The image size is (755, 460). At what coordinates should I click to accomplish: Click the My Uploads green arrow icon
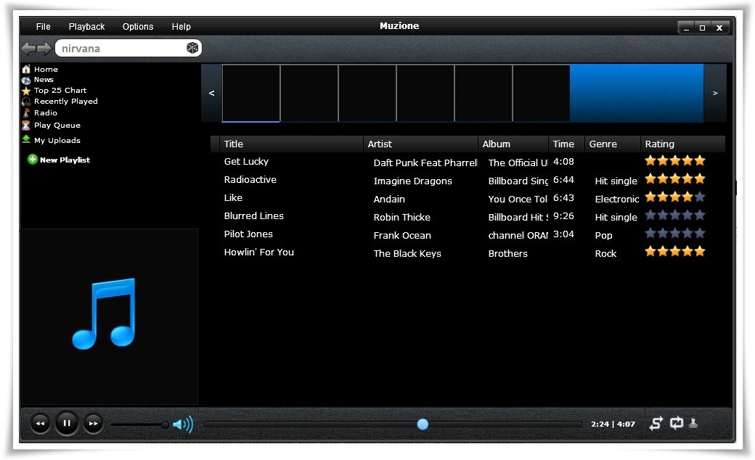coord(26,139)
